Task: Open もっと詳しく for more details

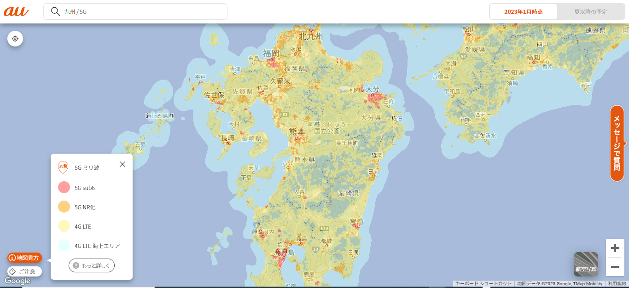Action: (92, 265)
